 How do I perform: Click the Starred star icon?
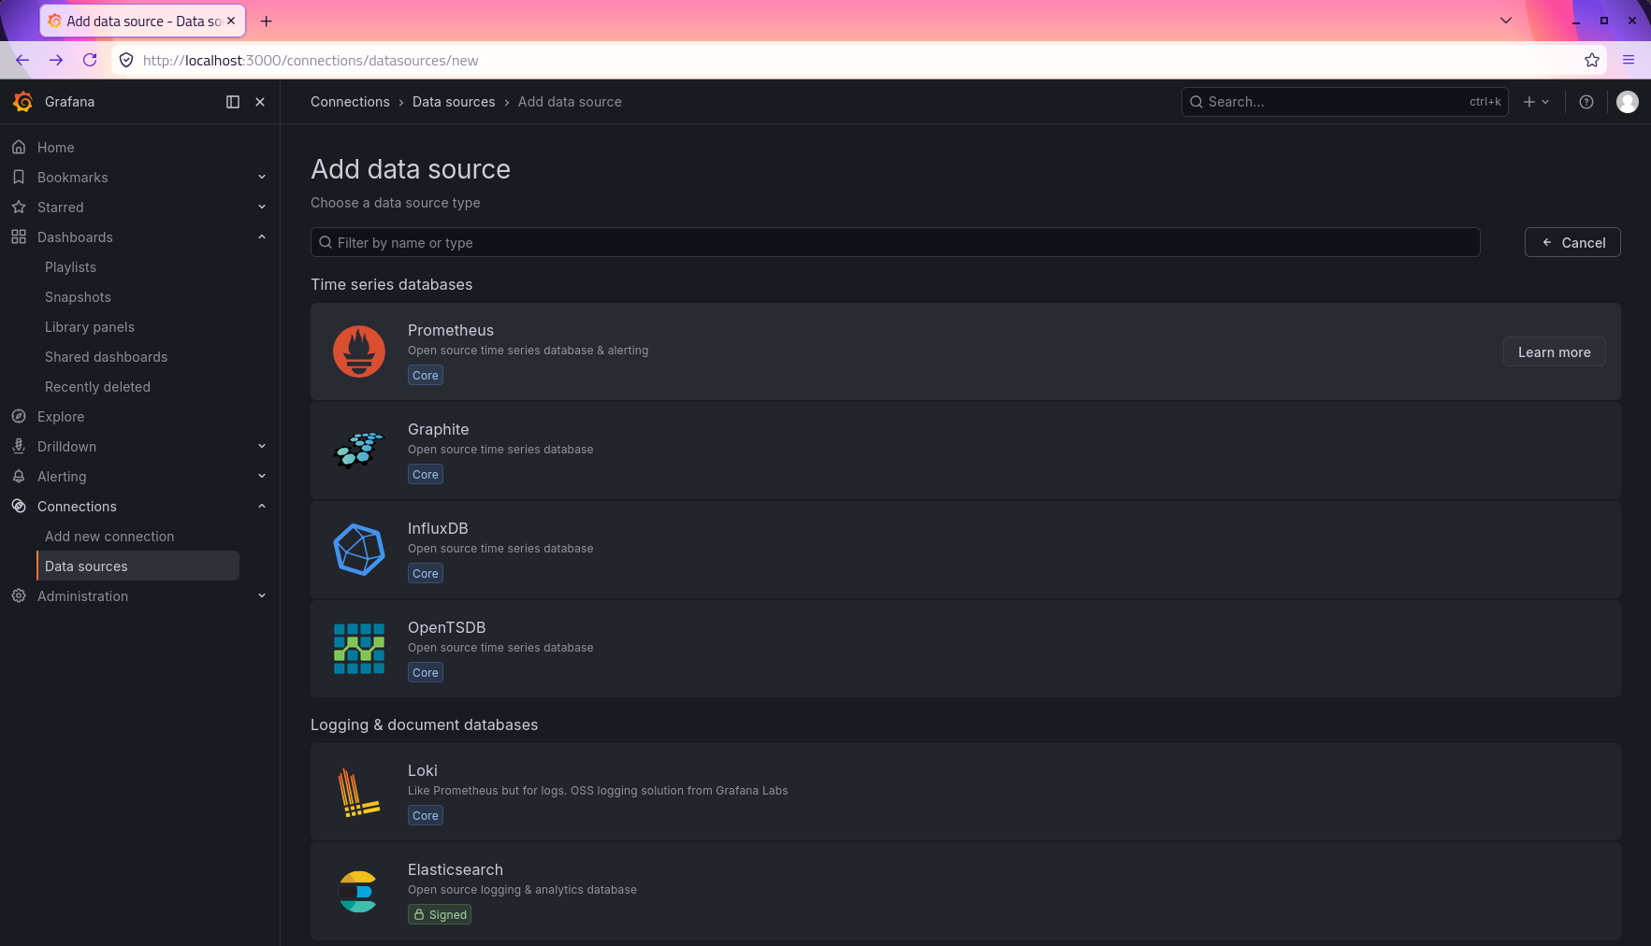(x=19, y=208)
